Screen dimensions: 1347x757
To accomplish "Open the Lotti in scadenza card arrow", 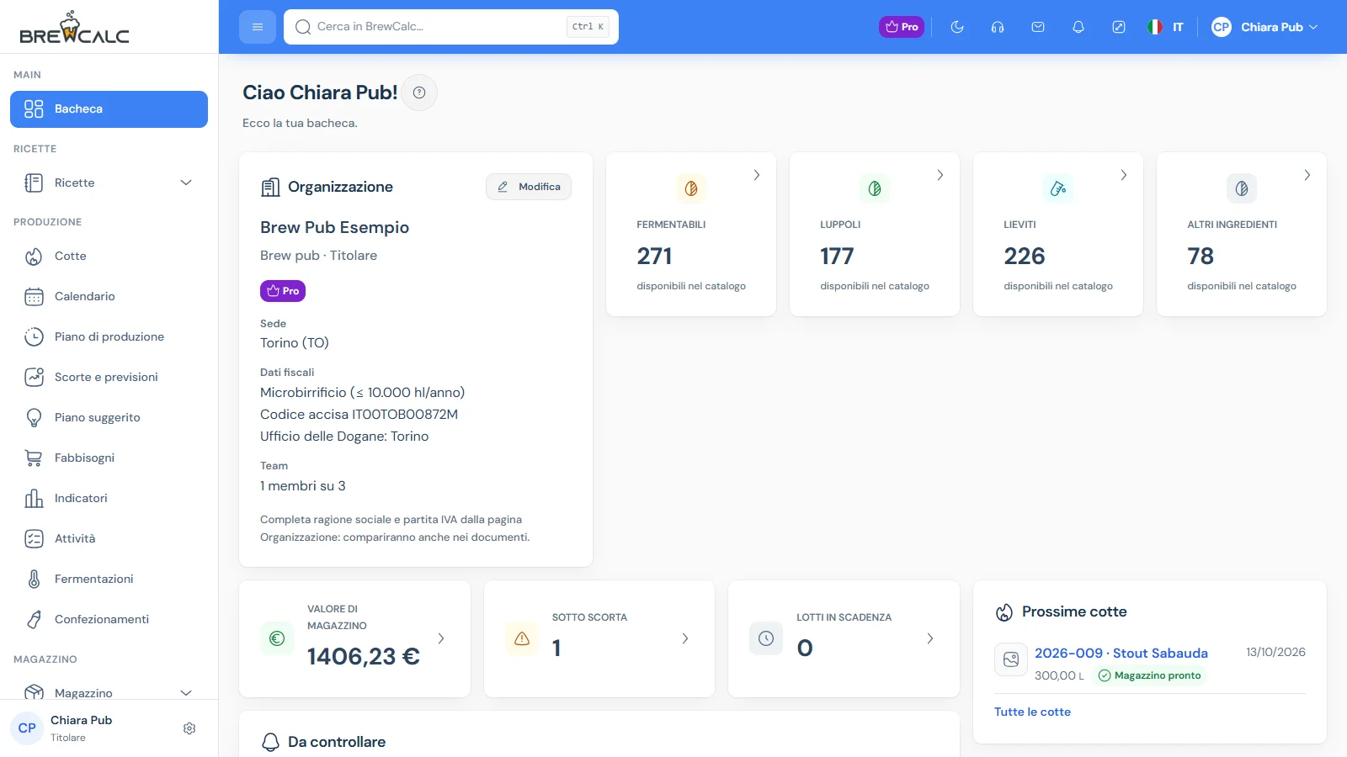I will (930, 638).
